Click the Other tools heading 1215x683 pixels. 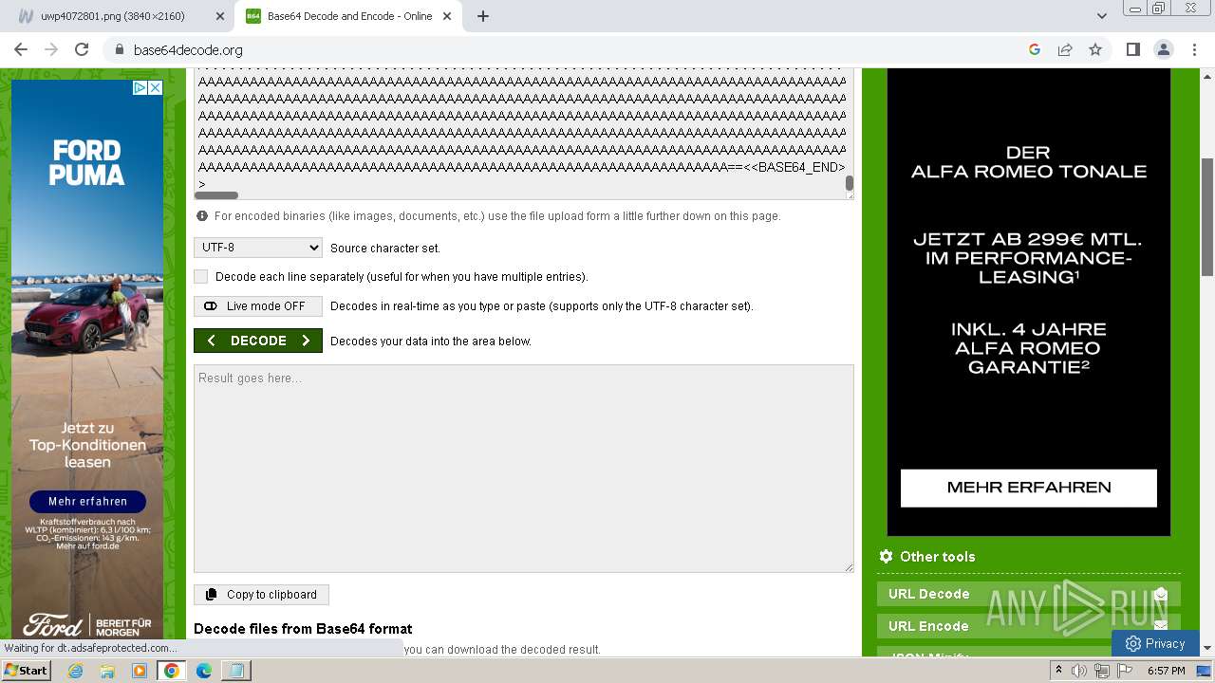click(937, 557)
